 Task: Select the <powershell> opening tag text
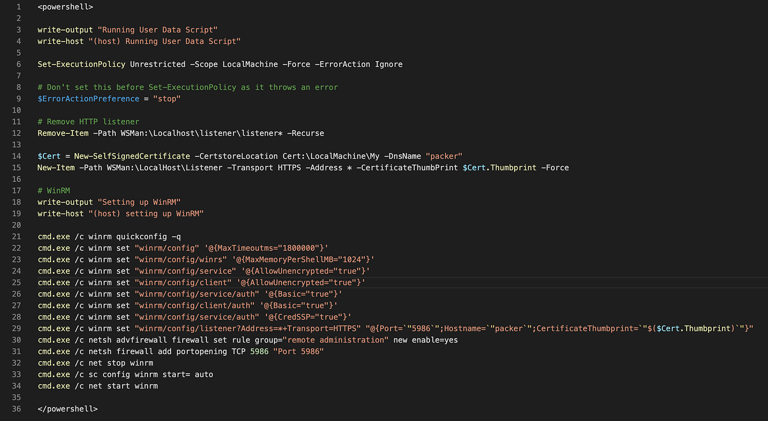(65, 7)
